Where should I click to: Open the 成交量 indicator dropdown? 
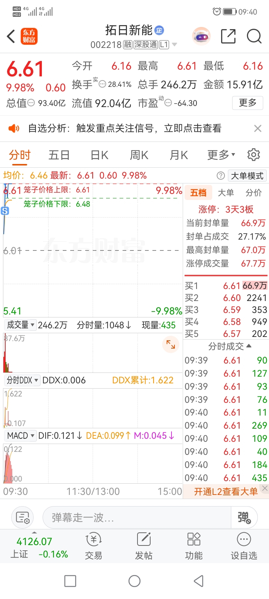[20, 325]
